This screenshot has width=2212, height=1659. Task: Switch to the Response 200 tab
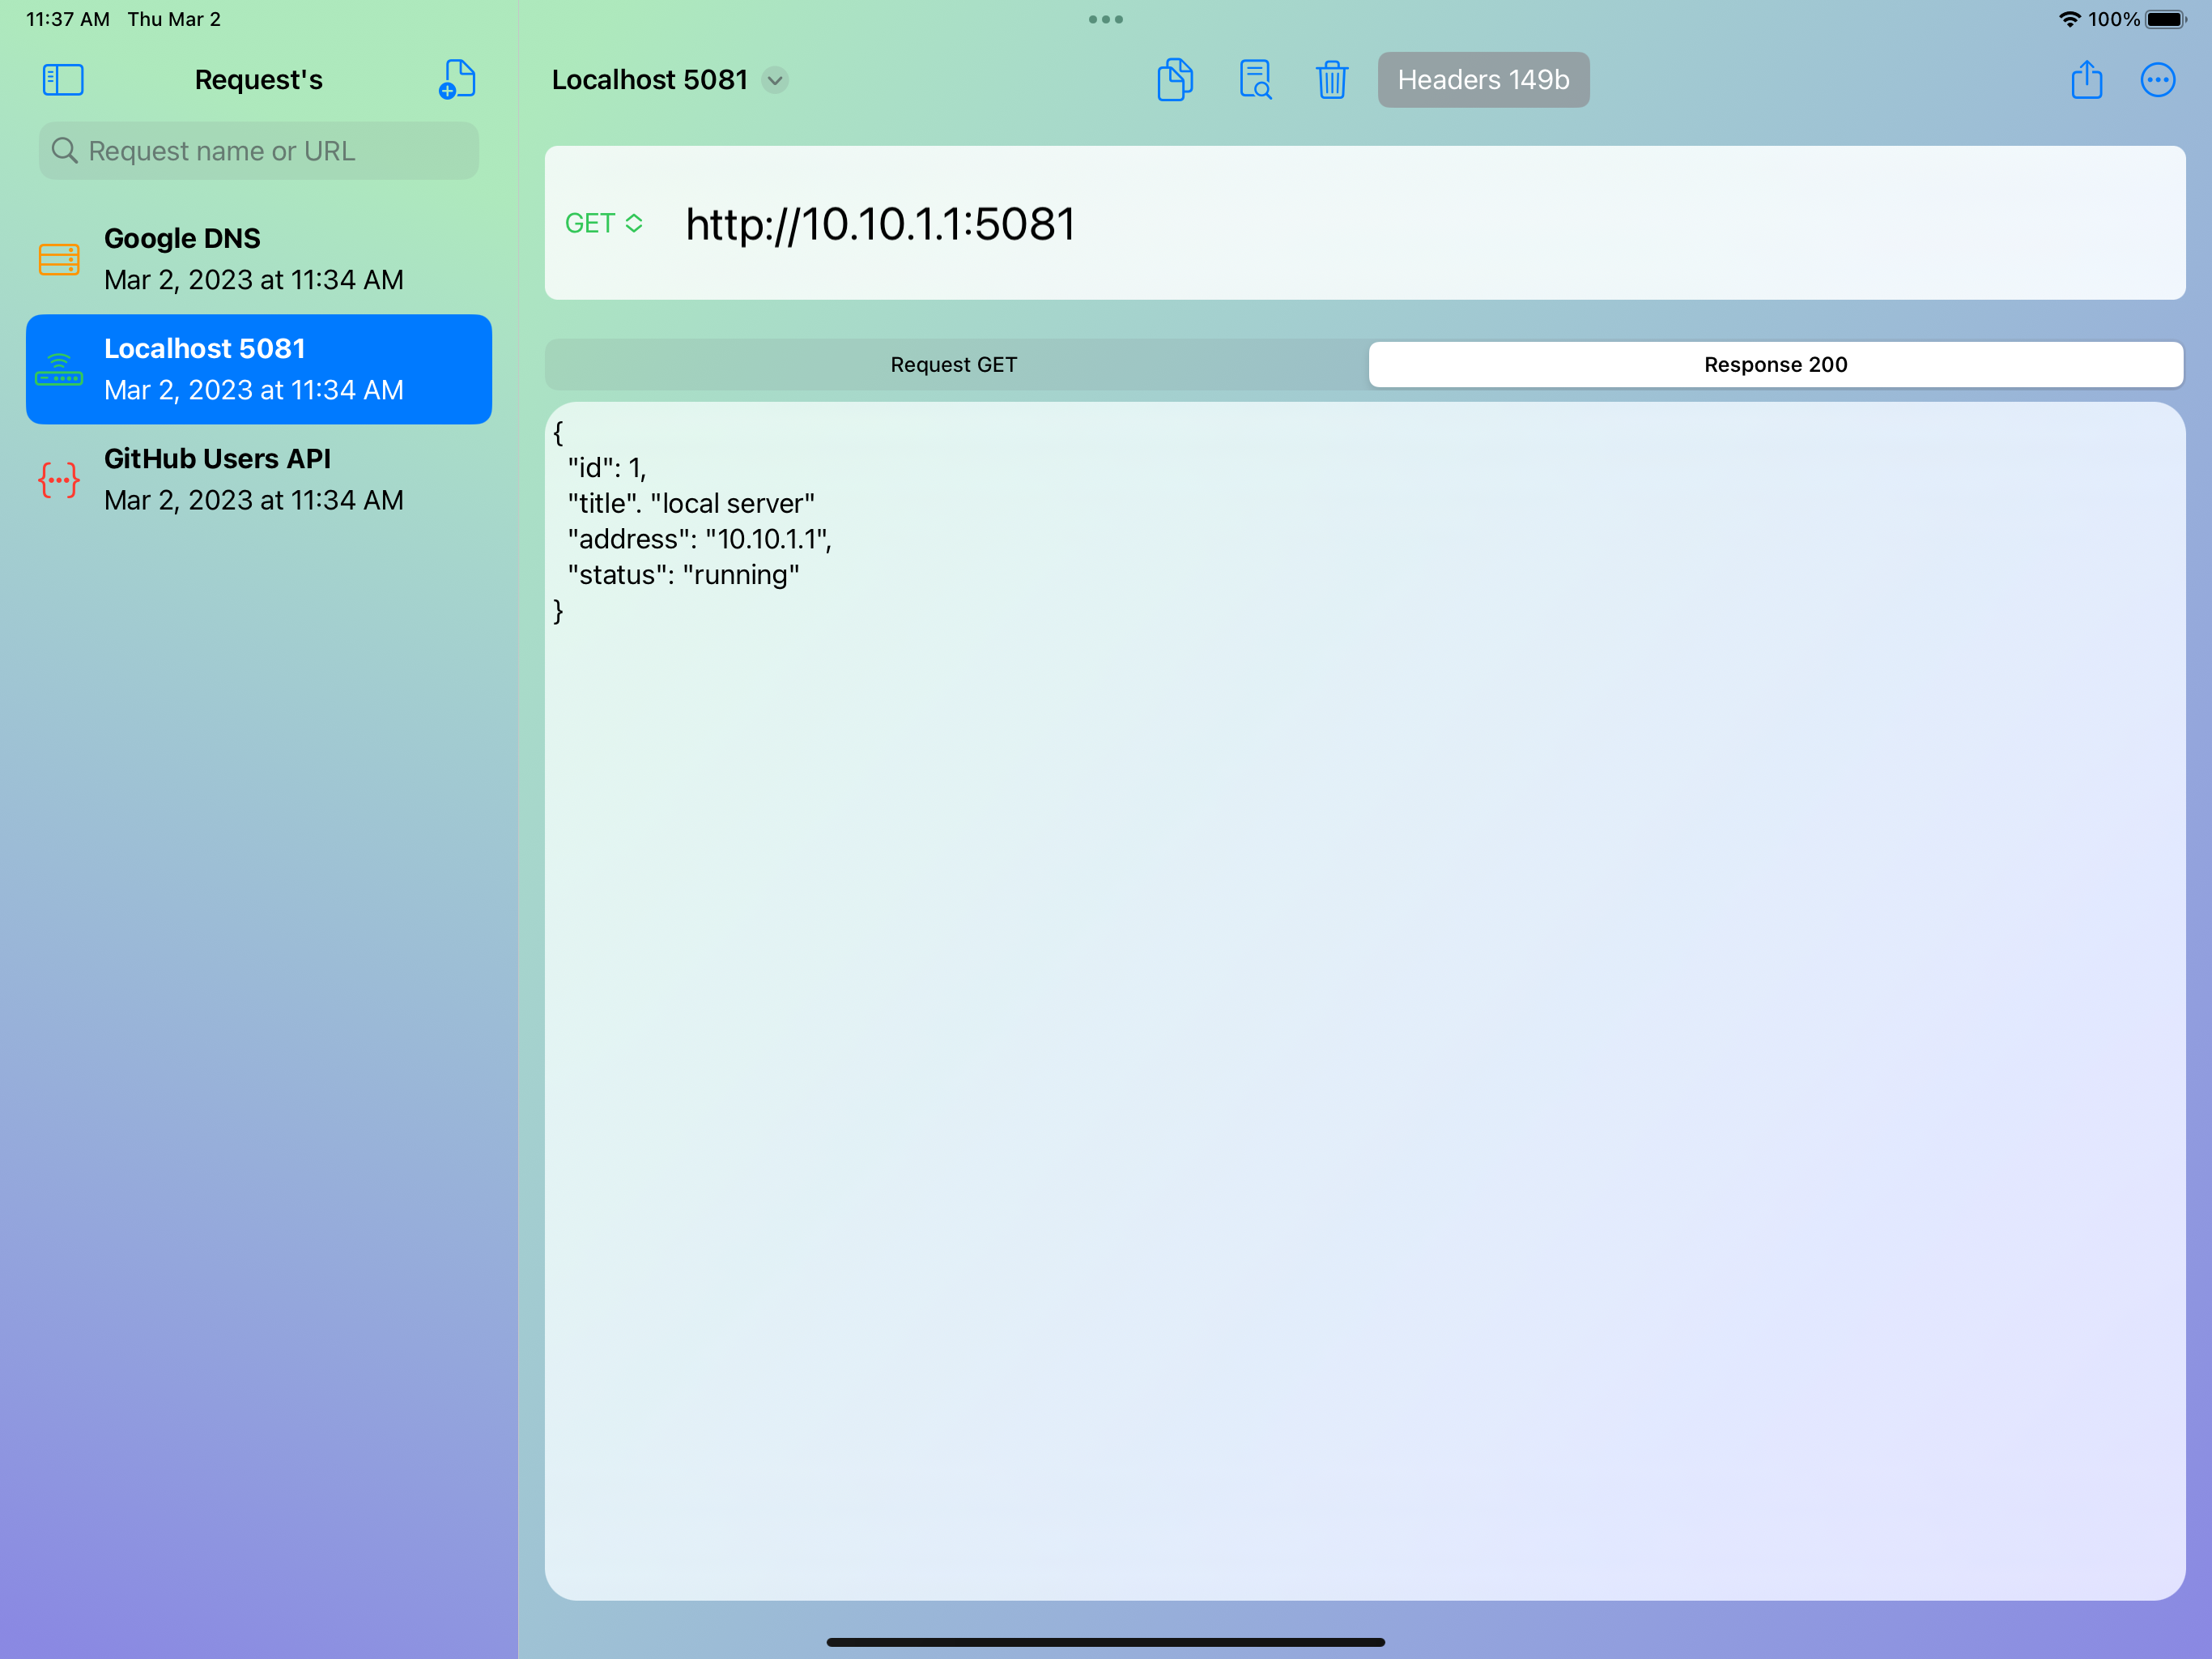point(1776,365)
